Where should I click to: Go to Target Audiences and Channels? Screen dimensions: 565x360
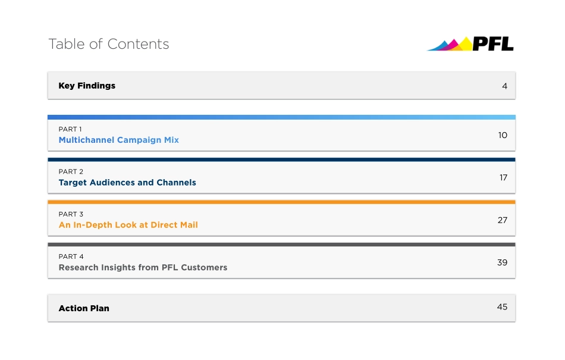pos(127,183)
